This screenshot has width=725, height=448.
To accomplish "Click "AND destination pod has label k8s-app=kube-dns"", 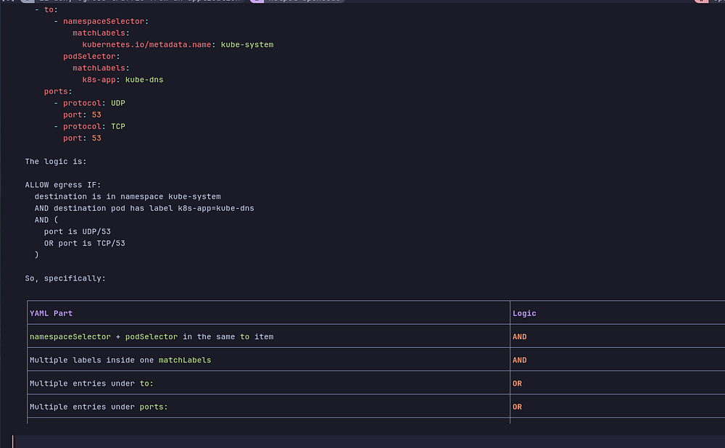I will pyautogui.click(x=144, y=208).
